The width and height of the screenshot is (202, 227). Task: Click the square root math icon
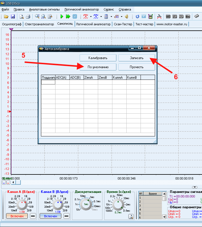pos(116,17)
